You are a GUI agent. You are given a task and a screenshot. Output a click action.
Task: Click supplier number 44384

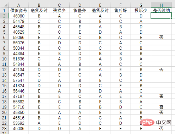click(x=18, y=54)
